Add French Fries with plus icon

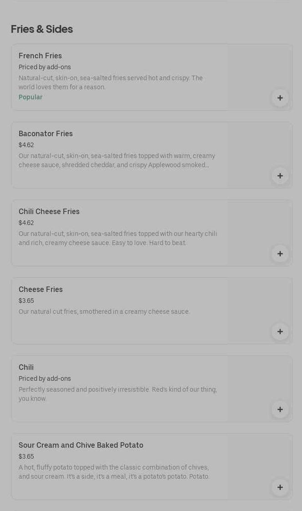click(x=280, y=98)
